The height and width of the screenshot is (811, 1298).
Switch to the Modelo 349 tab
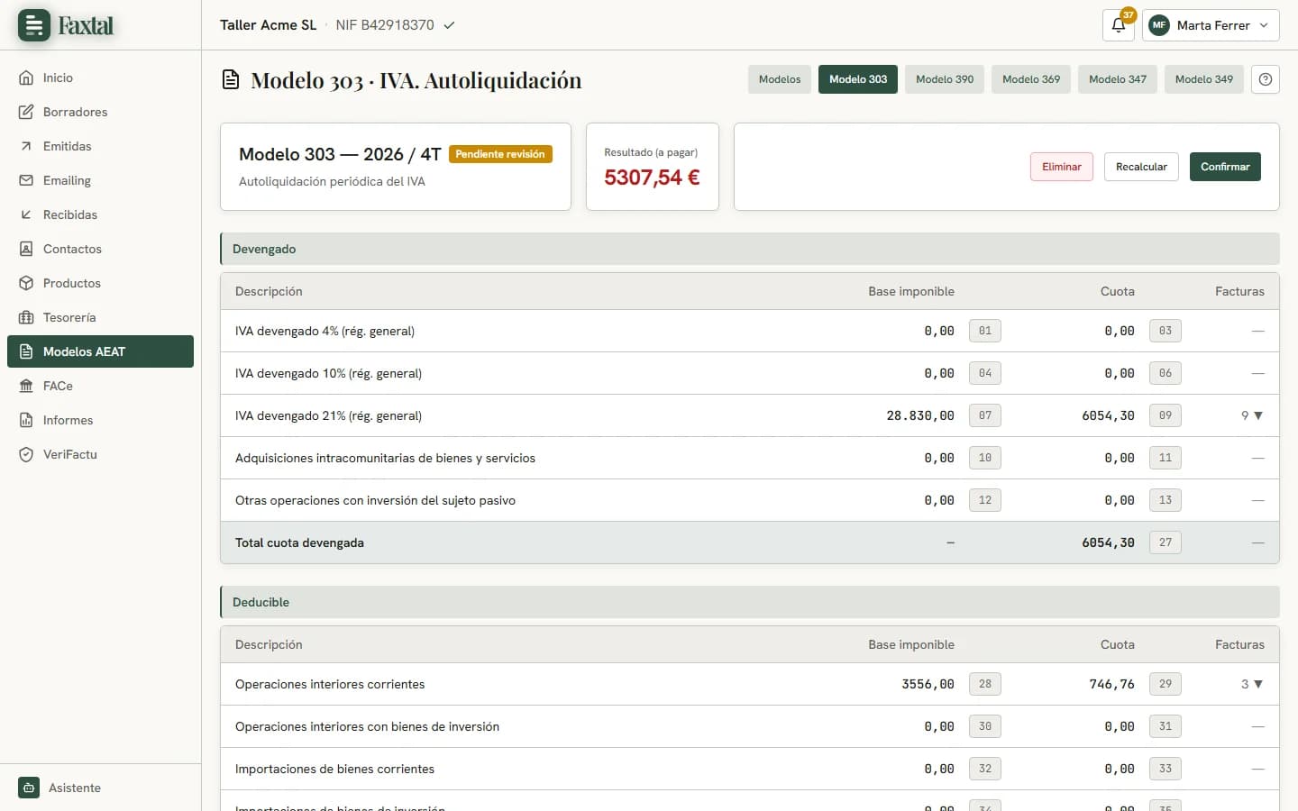[1204, 79]
